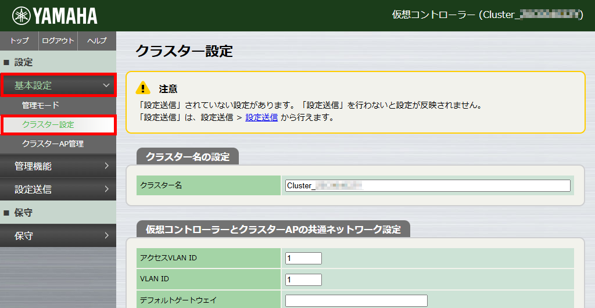Select 管理モード in the sidebar

point(41,106)
